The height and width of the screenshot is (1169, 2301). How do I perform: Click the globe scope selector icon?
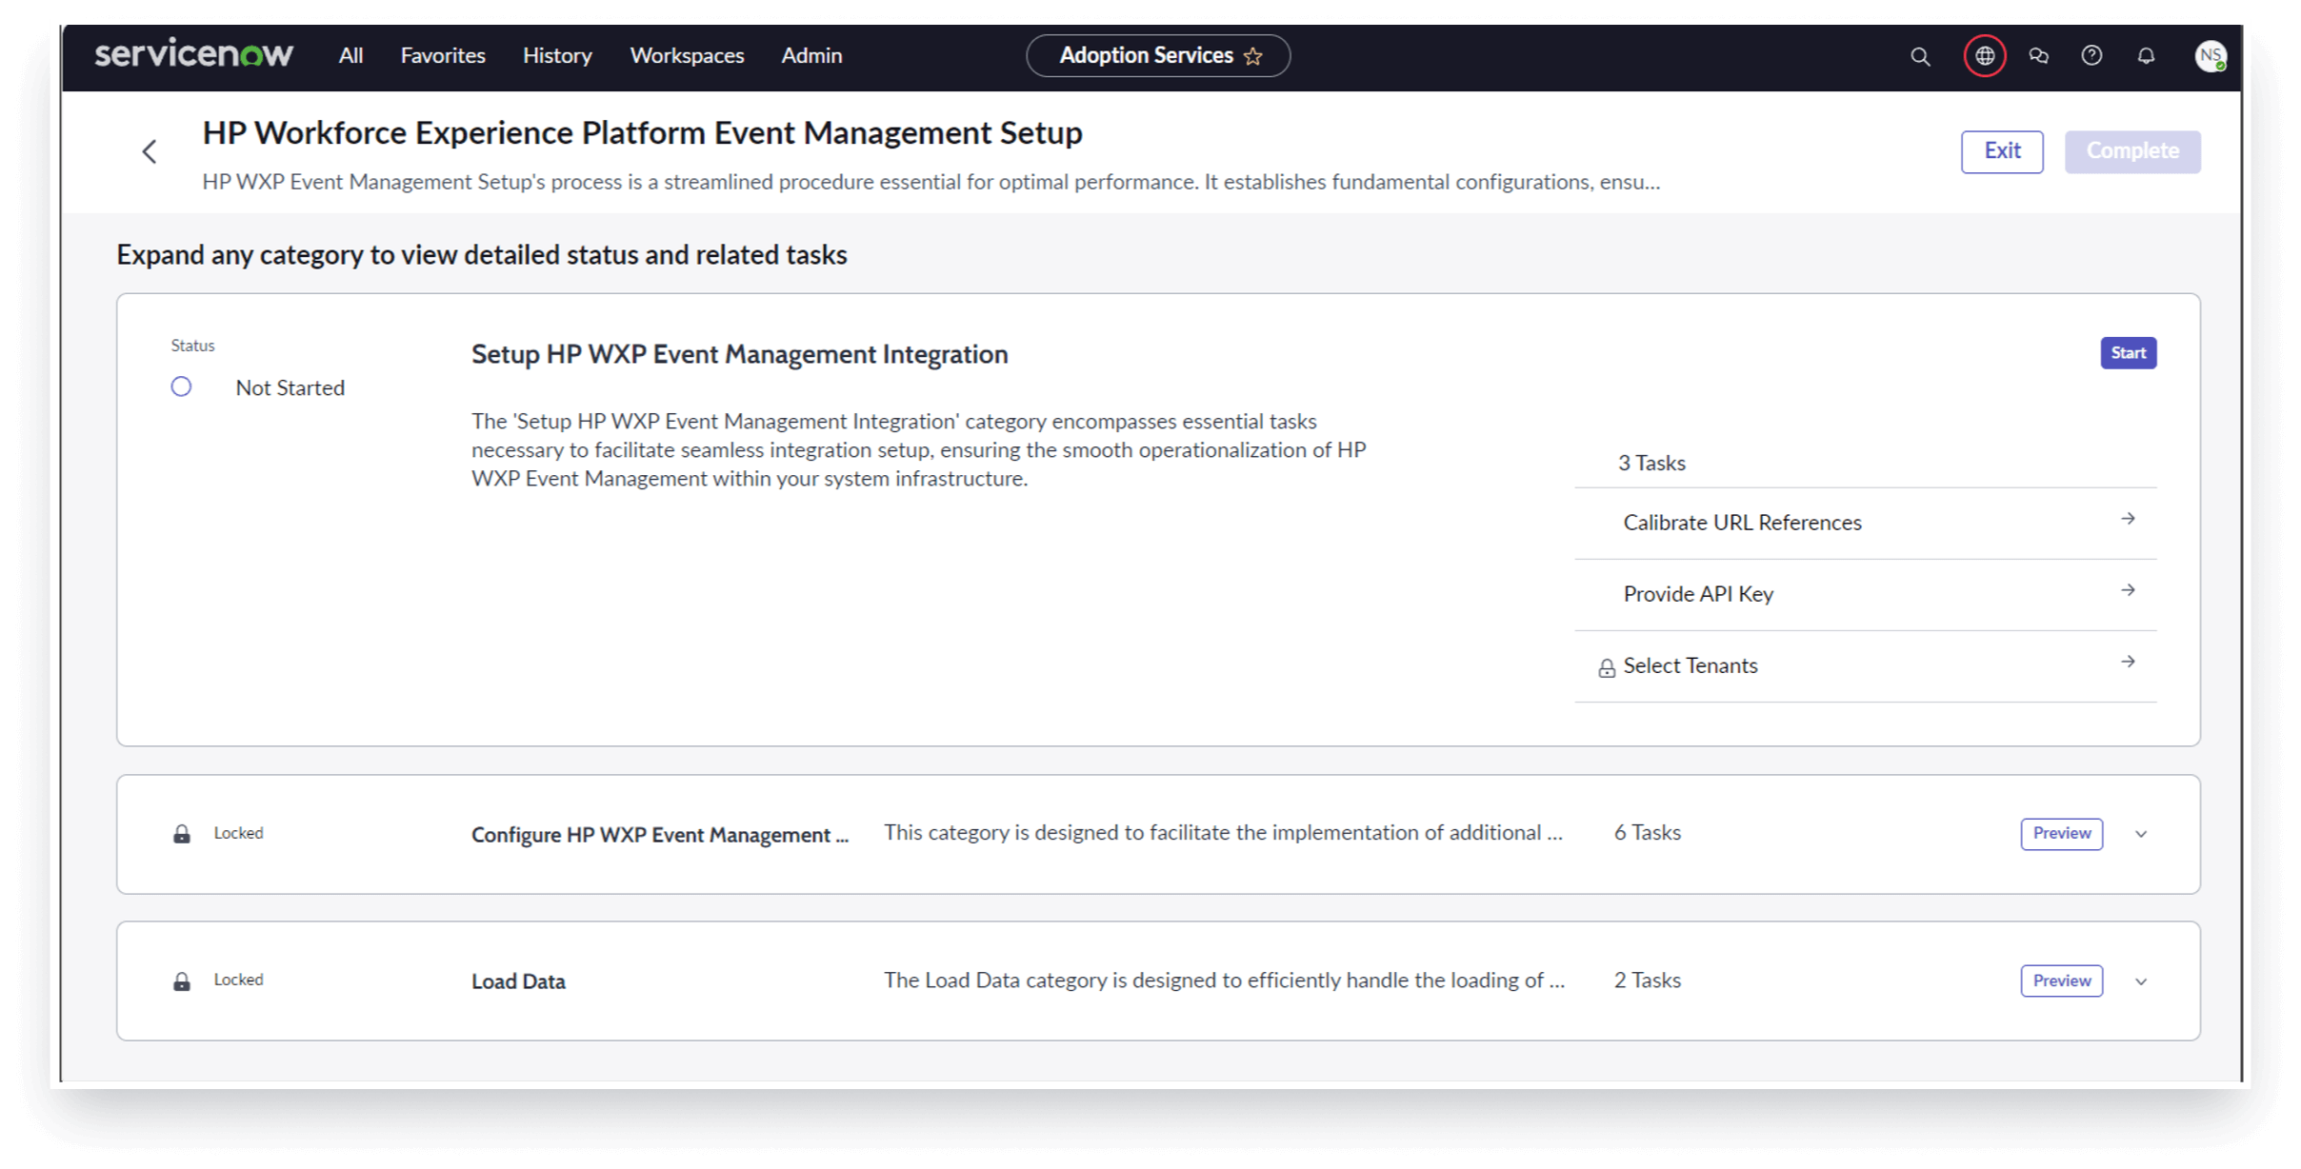coord(1984,56)
